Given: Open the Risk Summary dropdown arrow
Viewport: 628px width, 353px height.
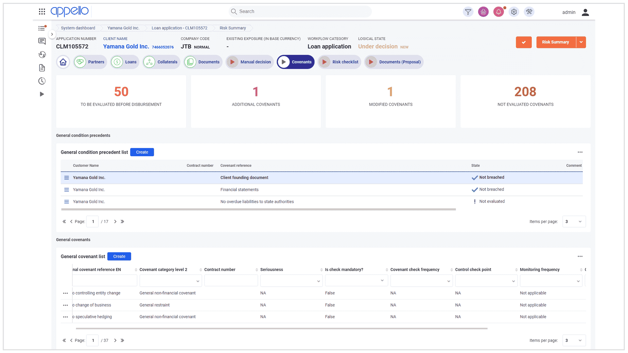Looking at the screenshot, I should (581, 42).
